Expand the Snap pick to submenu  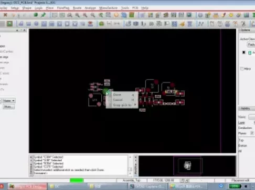pos(122,105)
